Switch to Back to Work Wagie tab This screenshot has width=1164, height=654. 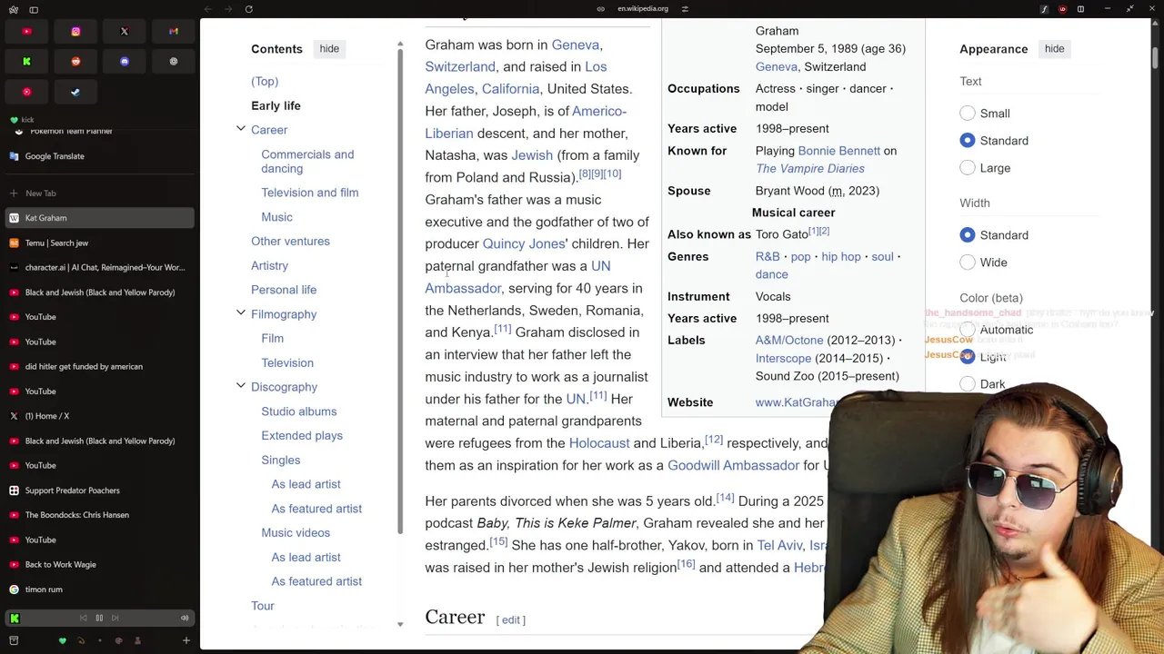pos(98,564)
